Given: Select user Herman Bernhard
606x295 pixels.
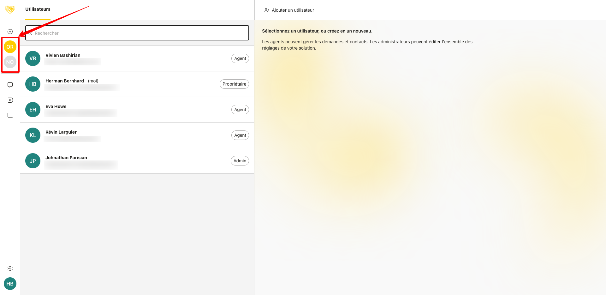Looking at the screenshot, I should click(65, 81).
